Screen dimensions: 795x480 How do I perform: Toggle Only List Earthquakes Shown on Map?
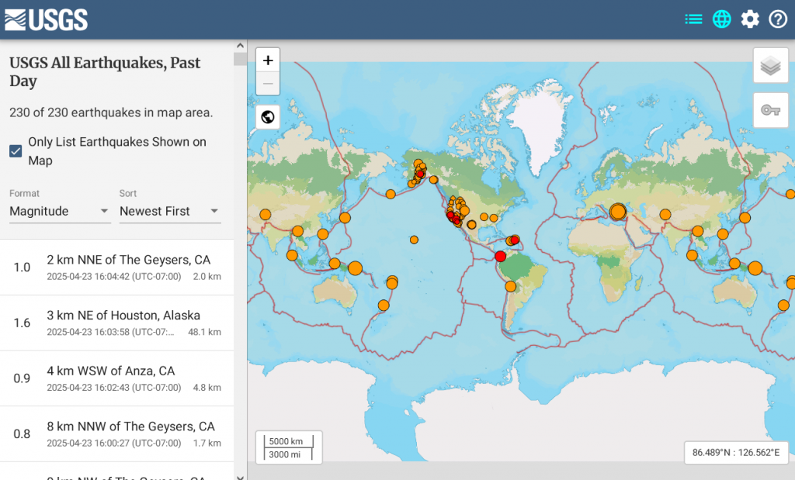pos(16,151)
